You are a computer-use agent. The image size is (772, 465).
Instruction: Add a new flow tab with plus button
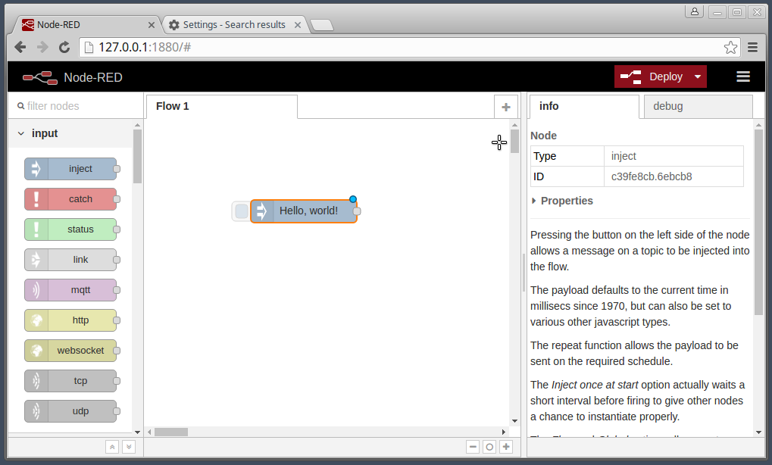click(x=505, y=107)
